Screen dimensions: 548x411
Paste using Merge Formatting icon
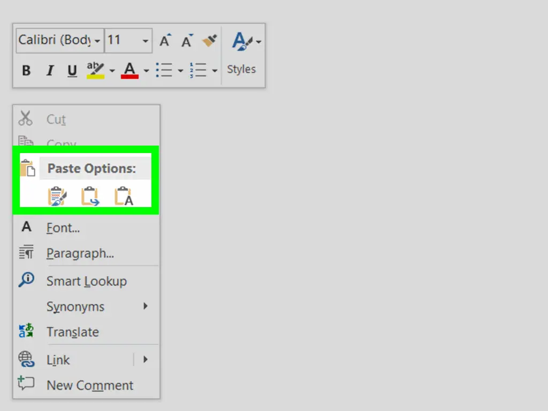pos(90,196)
